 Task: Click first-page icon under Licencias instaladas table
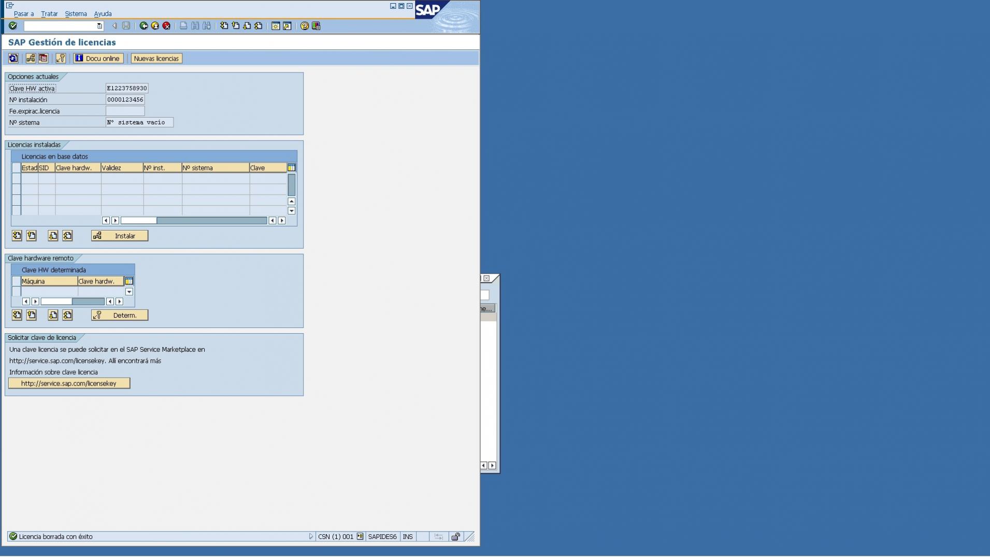point(17,236)
